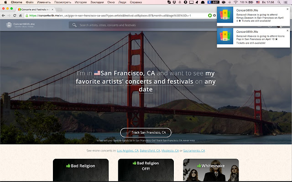The height and width of the screenshot is (182, 292).
Task: Click thumbs-up on the Whitesnake card
Action: click(199, 166)
